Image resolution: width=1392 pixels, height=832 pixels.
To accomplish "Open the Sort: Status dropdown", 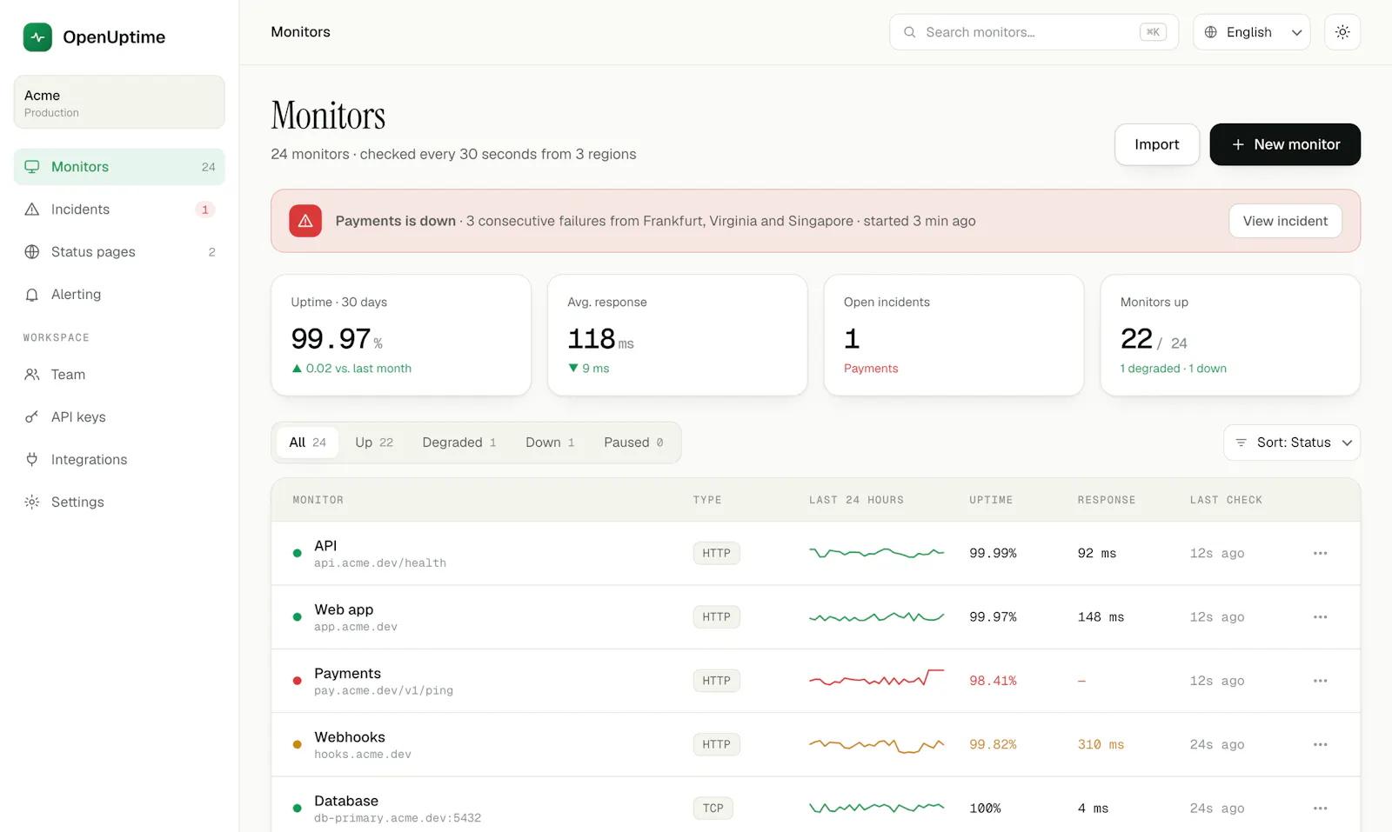I will click(x=1291, y=443).
